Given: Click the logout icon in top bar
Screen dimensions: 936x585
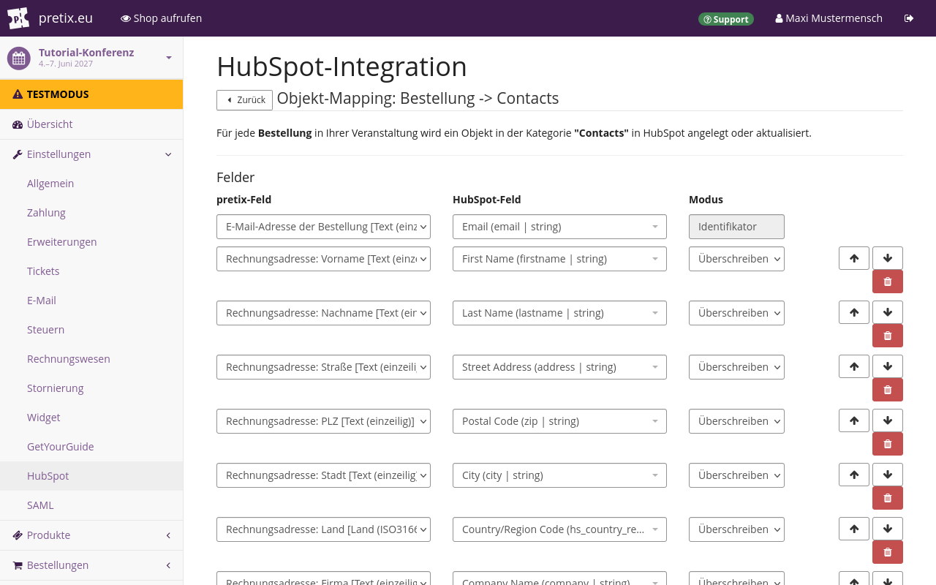Looking at the screenshot, I should point(909,18).
